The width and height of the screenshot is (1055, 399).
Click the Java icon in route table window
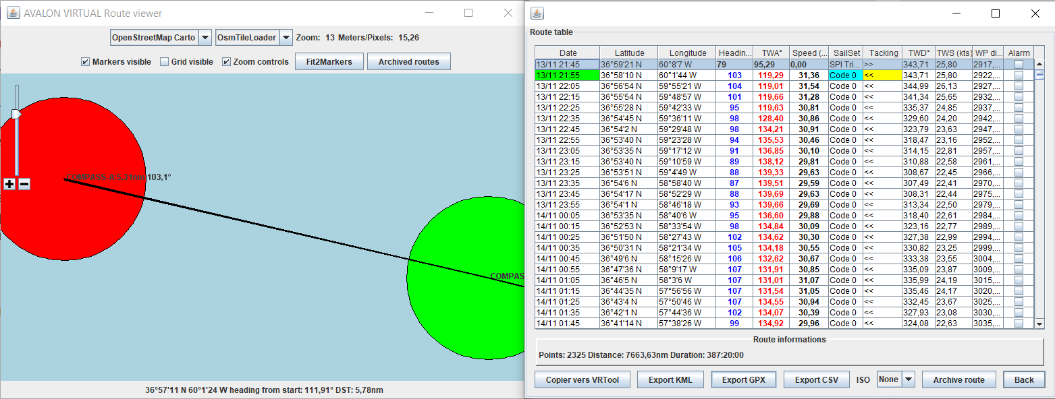[537, 13]
